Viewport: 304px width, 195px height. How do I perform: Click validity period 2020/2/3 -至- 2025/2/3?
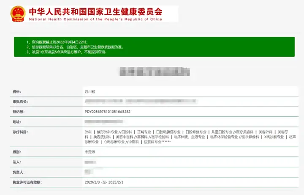(104, 182)
